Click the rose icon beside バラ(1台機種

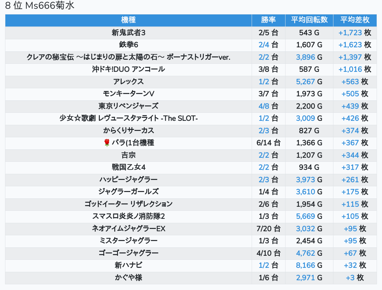click(x=107, y=143)
